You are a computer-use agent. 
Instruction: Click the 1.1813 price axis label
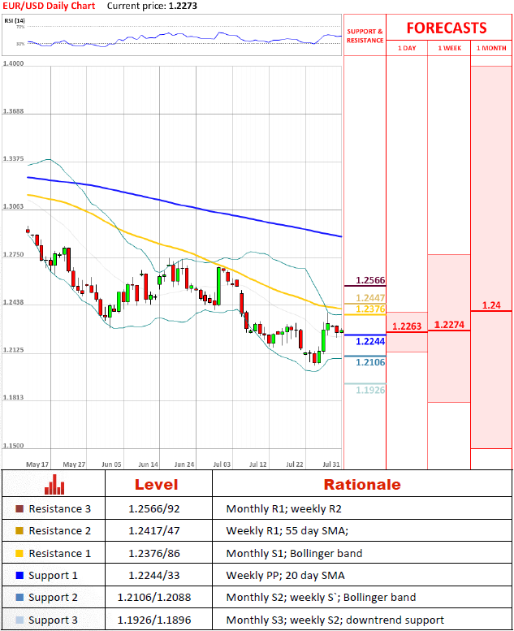click(x=13, y=397)
